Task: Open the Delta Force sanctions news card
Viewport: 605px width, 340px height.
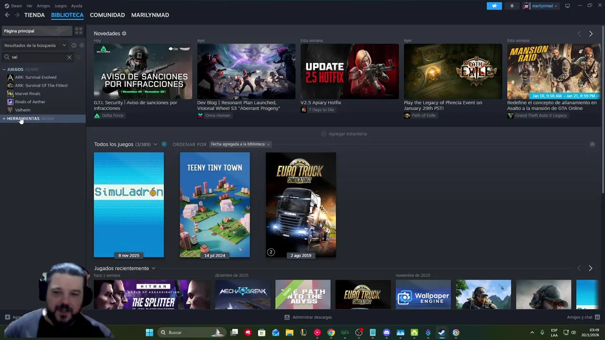Action: 143,71
